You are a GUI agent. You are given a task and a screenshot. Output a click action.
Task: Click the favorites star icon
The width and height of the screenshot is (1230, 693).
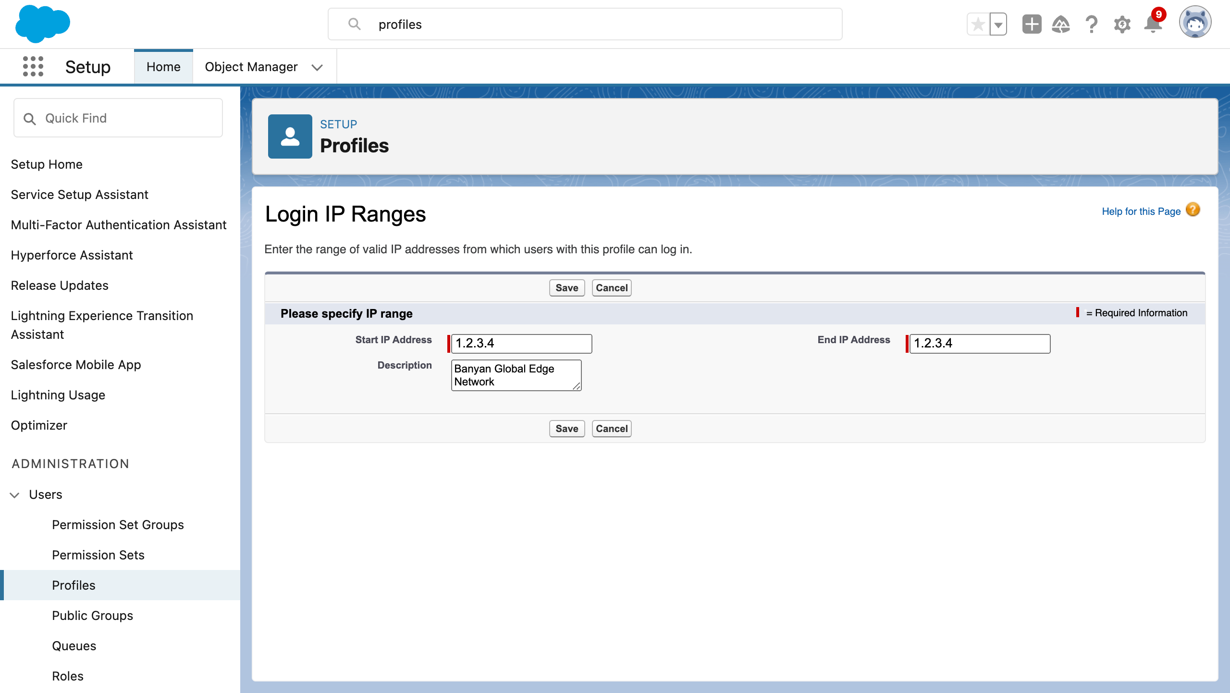coord(978,24)
